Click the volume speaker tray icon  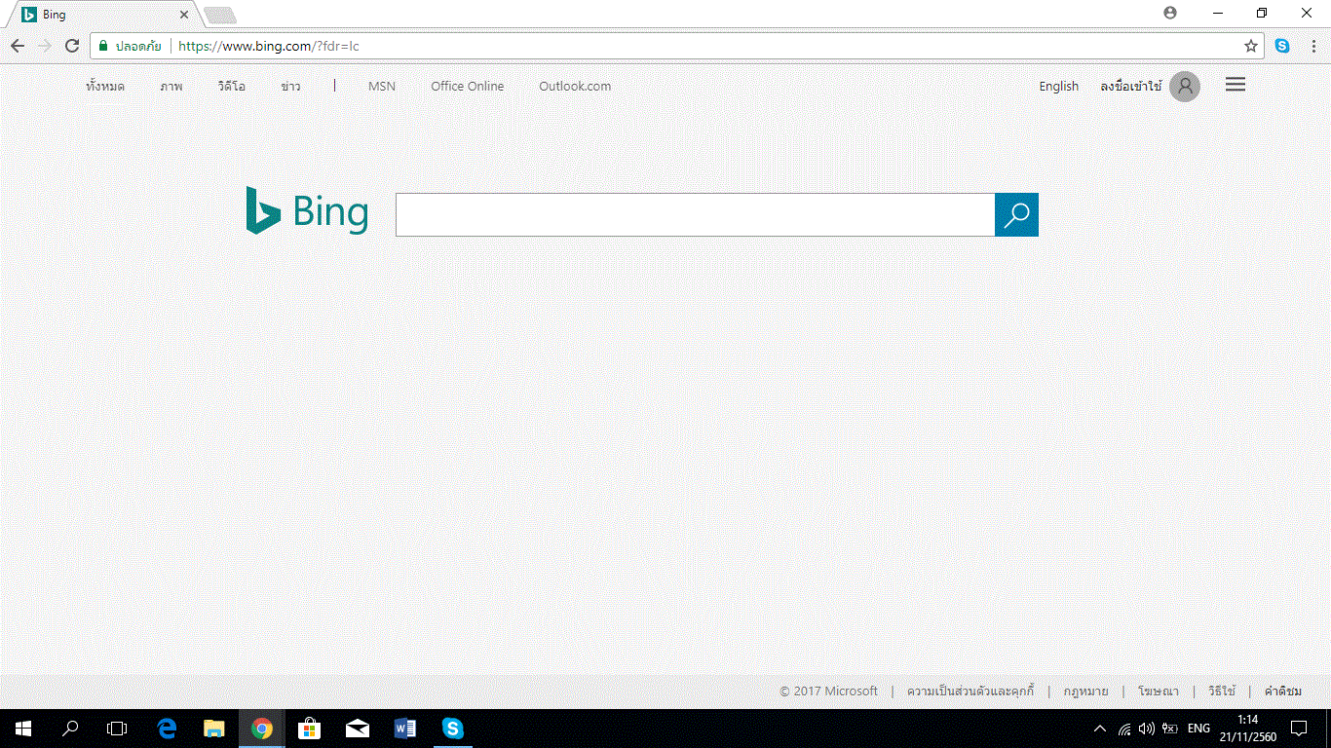pyautogui.click(x=1146, y=728)
